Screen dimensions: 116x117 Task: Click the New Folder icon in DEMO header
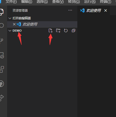tap(58, 31)
